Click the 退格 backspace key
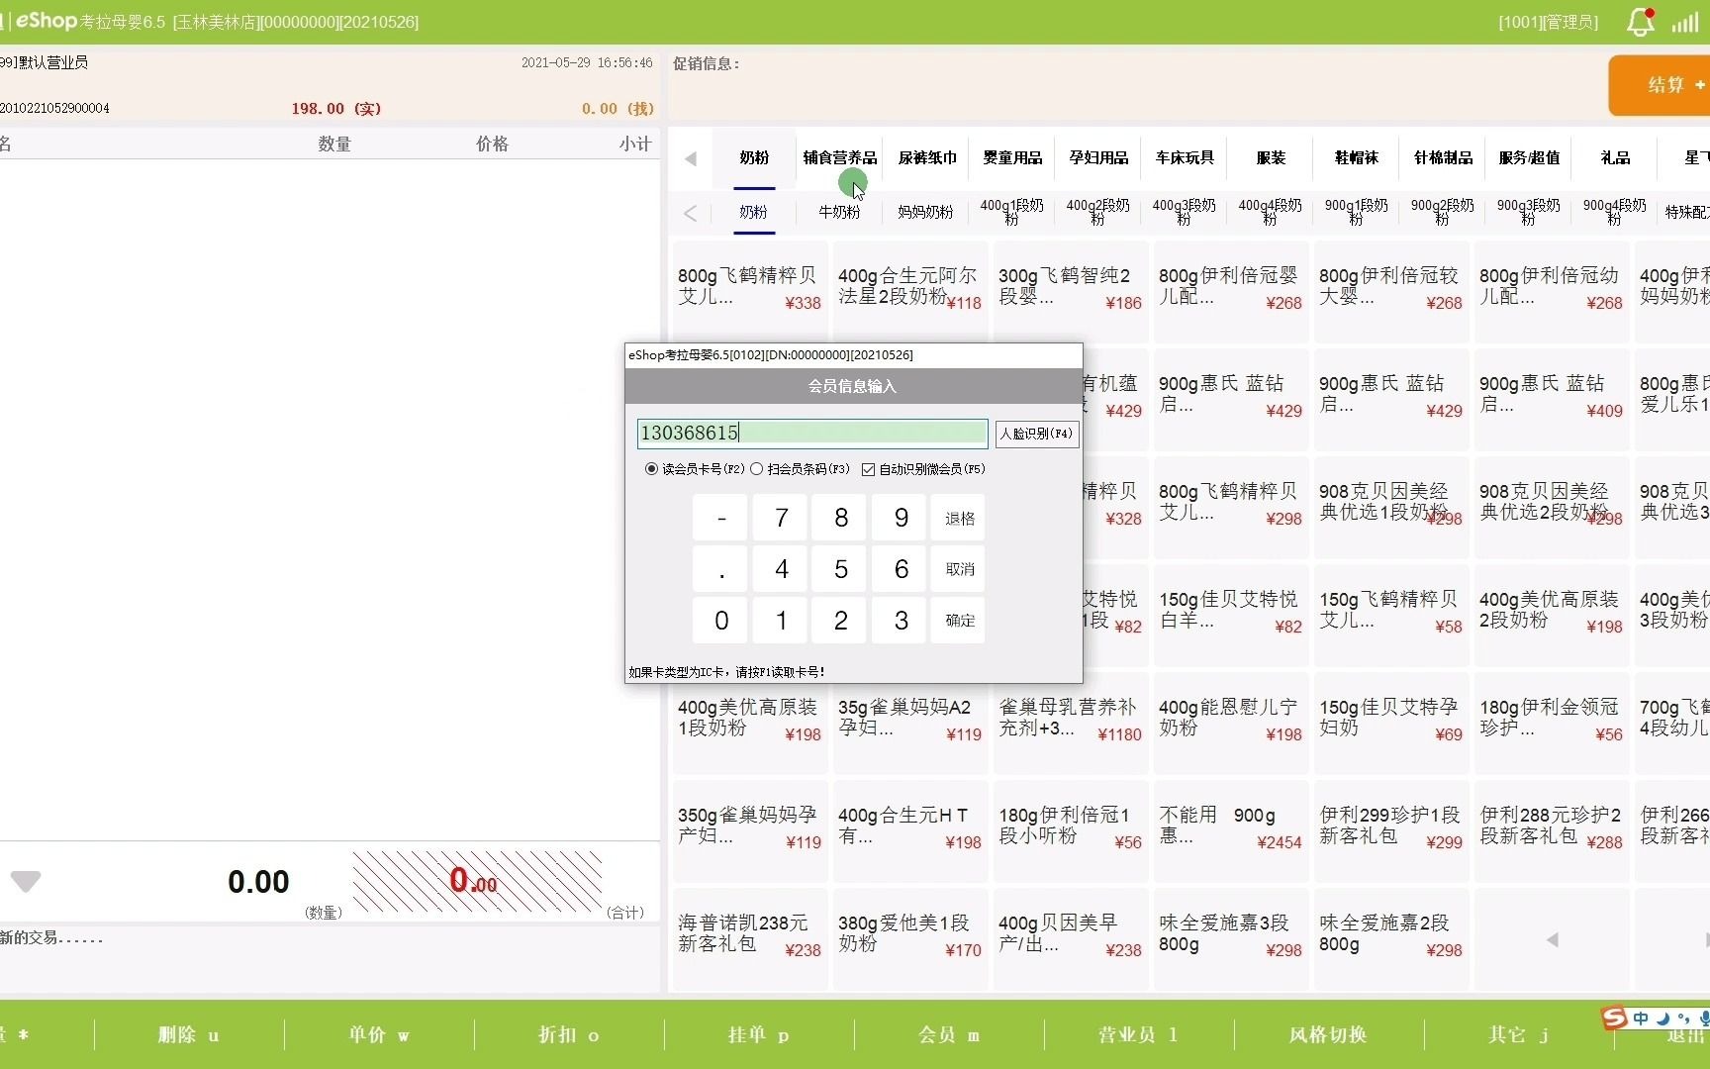The image size is (1710, 1069). pos(959,518)
